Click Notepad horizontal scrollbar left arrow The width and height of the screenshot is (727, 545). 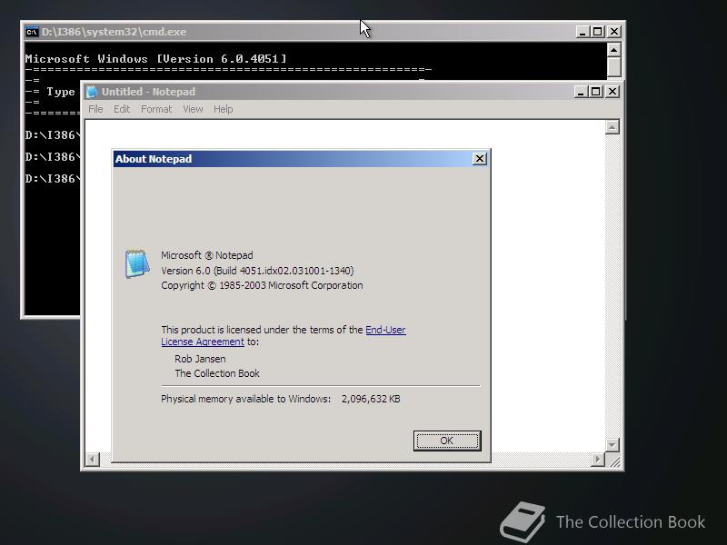pyautogui.click(x=93, y=460)
